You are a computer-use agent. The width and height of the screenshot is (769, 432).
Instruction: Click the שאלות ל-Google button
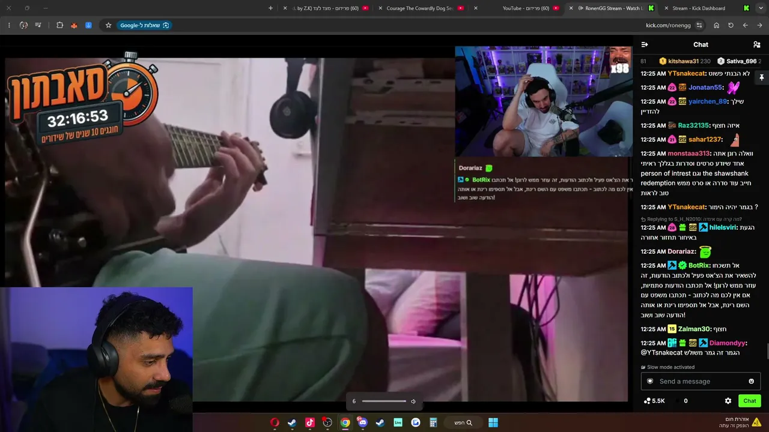click(x=144, y=25)
